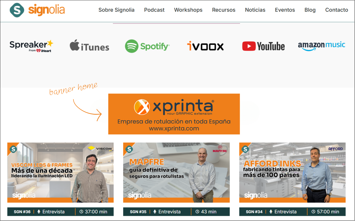Viewport: 355px width, 221px height.
Task: Click the 57:00 min duration text
Action: point(328,212)
